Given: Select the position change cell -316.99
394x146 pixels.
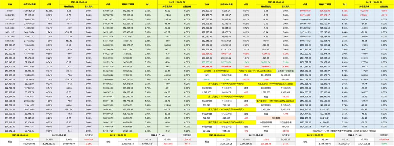Looking at the screenshot, I should (x=69, y=32).
